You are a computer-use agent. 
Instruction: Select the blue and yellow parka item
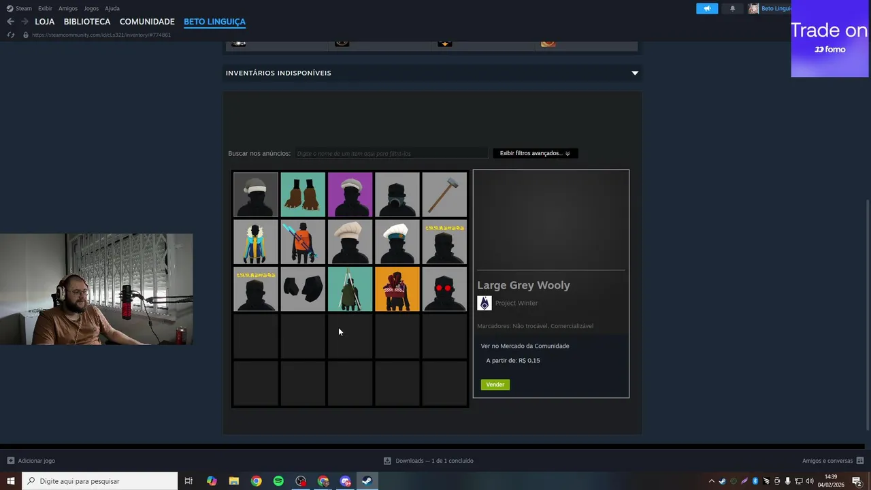pyautogui.click(x=256, y=242)
